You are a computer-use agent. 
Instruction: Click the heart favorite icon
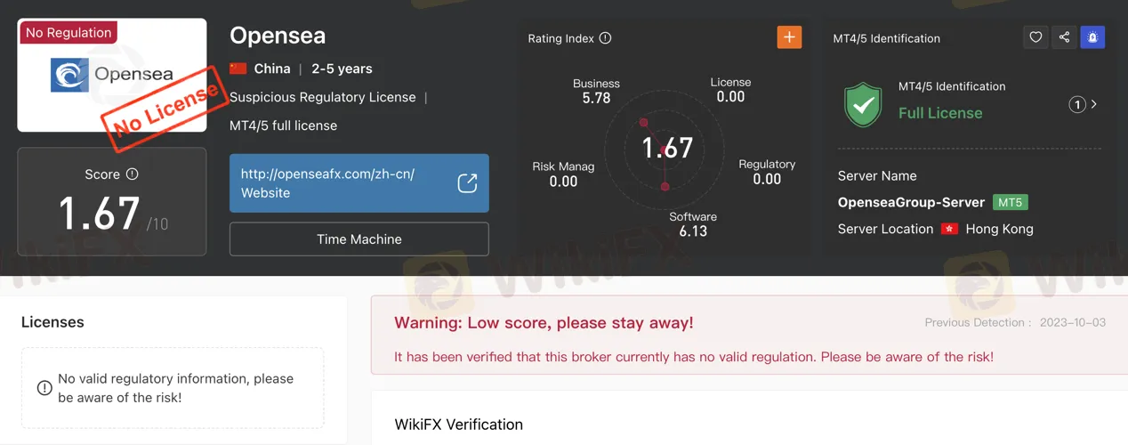pyautogui.click(x=1035, y=37)
